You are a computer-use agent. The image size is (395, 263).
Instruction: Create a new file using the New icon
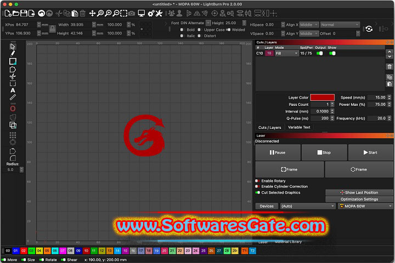pyautogui.click(x=8, y=13)
